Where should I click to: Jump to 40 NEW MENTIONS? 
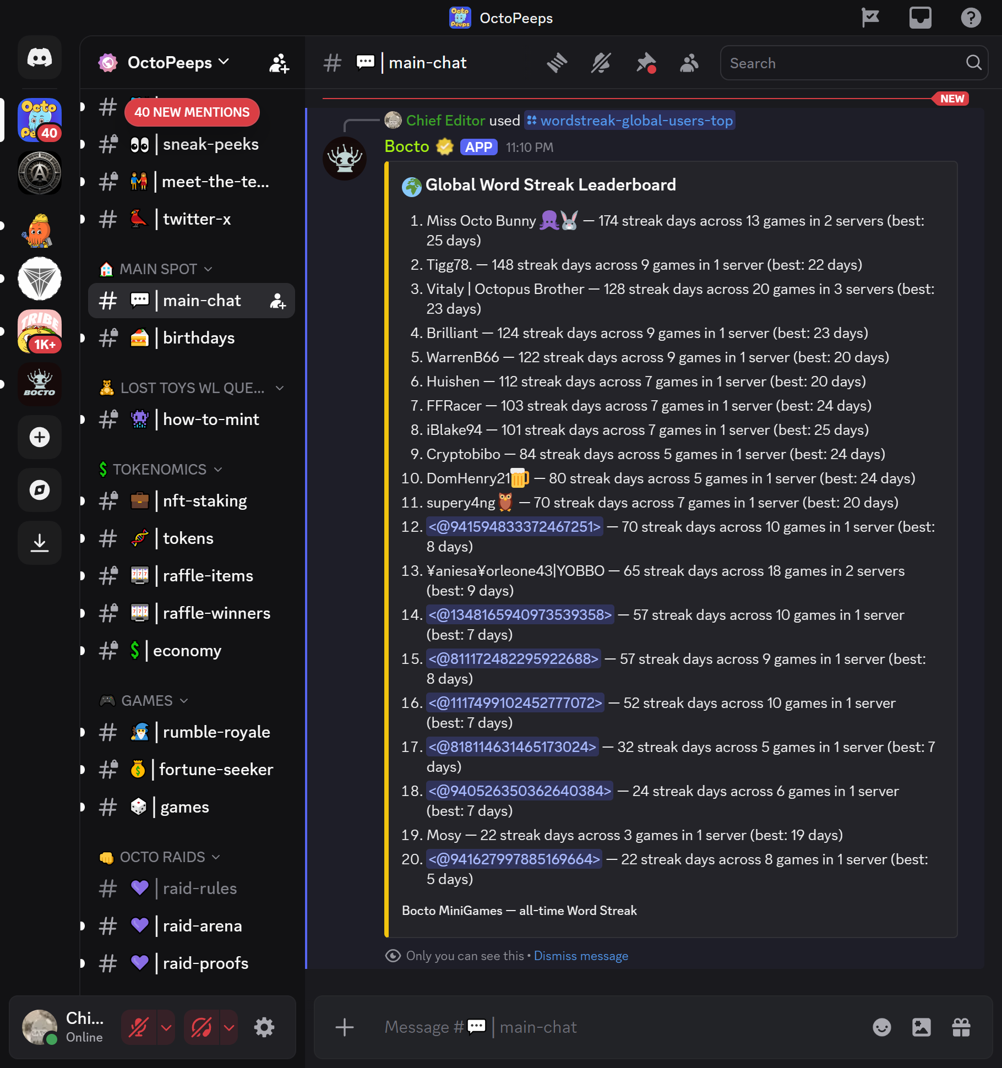192,112
